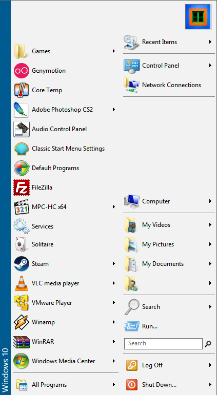Open Services gears icon
This screenshot has width=217, height=395.
pyautogui.click(x=22, y=226)
